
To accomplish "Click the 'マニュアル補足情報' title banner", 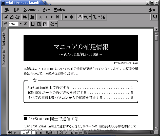I will (81, 48).
